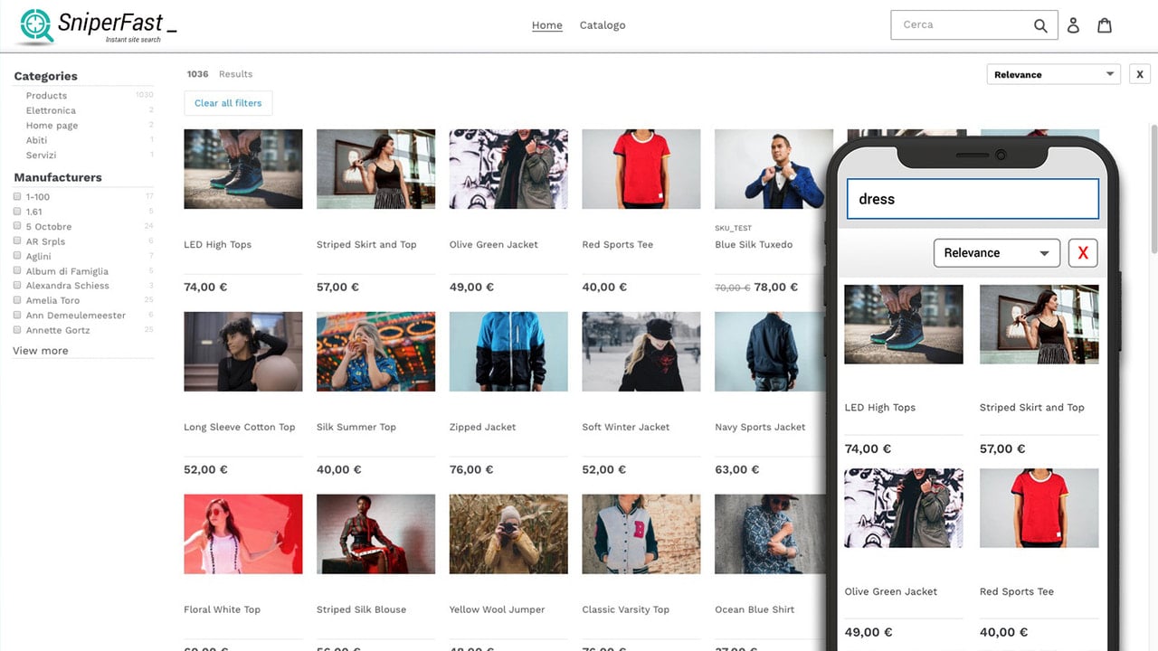Viewport: 1158px width, 651px height.
Task: Open the shopping bag cart icon
Action: [x=1105, y=25]
